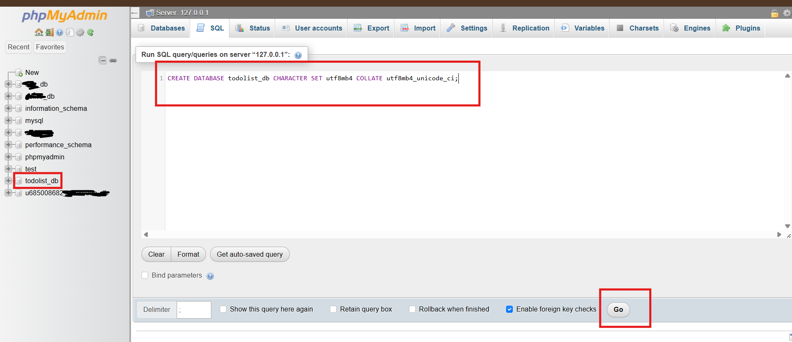This screenshot has height=342, width=792.
Task: Uncheck Enable foreign key checks
Action: (509, 309)
